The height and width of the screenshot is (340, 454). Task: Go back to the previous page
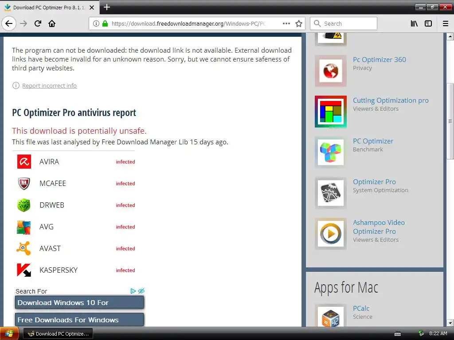(x=9, y=23)
